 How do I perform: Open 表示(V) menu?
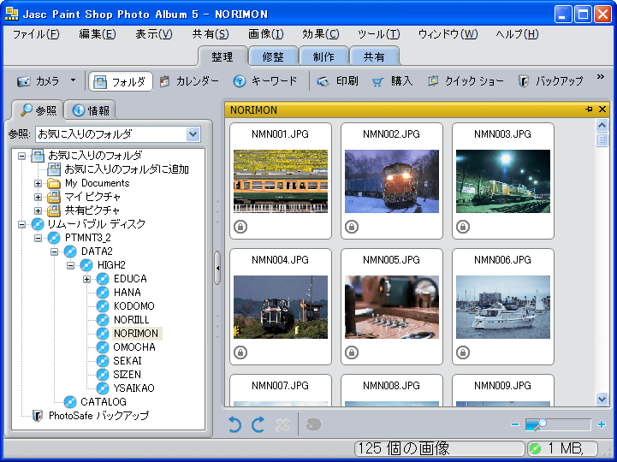tap(154, 34)
